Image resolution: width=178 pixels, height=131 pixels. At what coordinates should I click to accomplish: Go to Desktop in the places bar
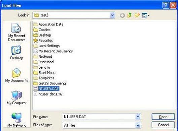coord(16,53)
